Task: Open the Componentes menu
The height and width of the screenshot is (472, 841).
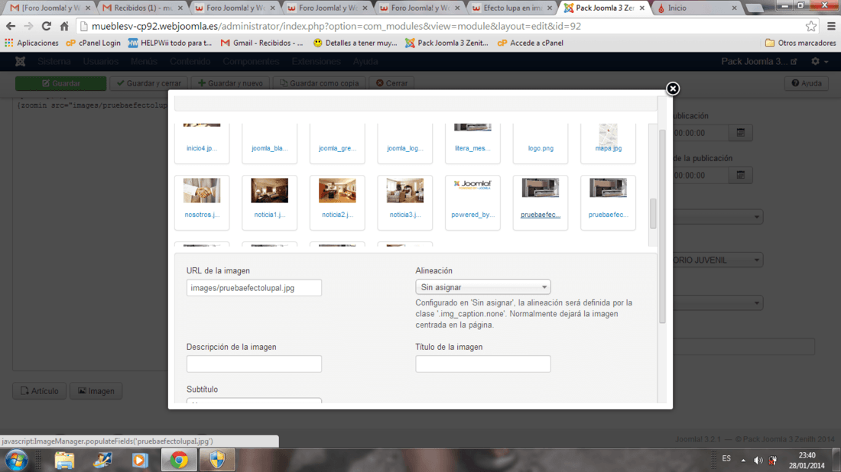Action: coord(251,62)
